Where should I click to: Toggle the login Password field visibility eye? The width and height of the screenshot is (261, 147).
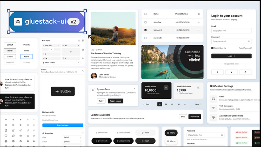tap(249, 41)
